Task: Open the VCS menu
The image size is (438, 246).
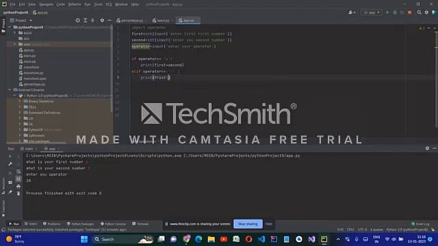Action: pos(109,5)
